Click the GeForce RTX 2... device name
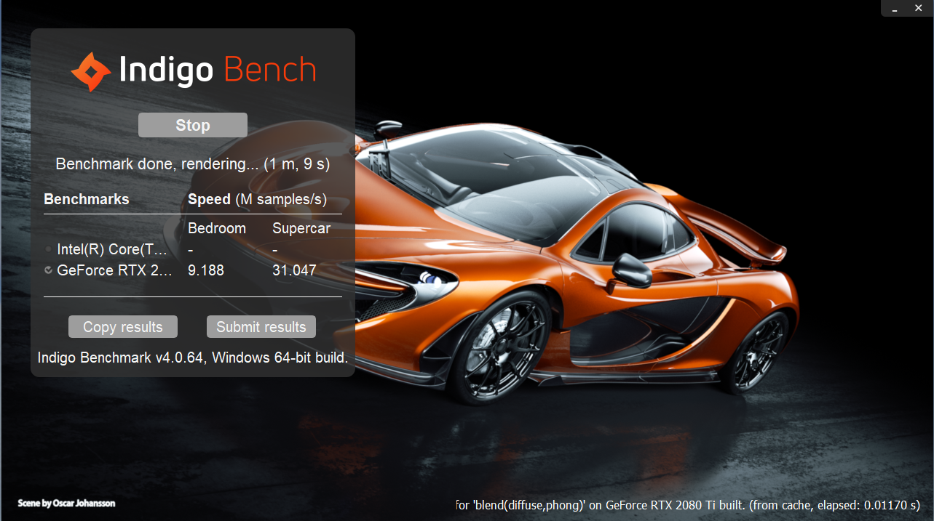The image size is (934, 521). [114, 270]
